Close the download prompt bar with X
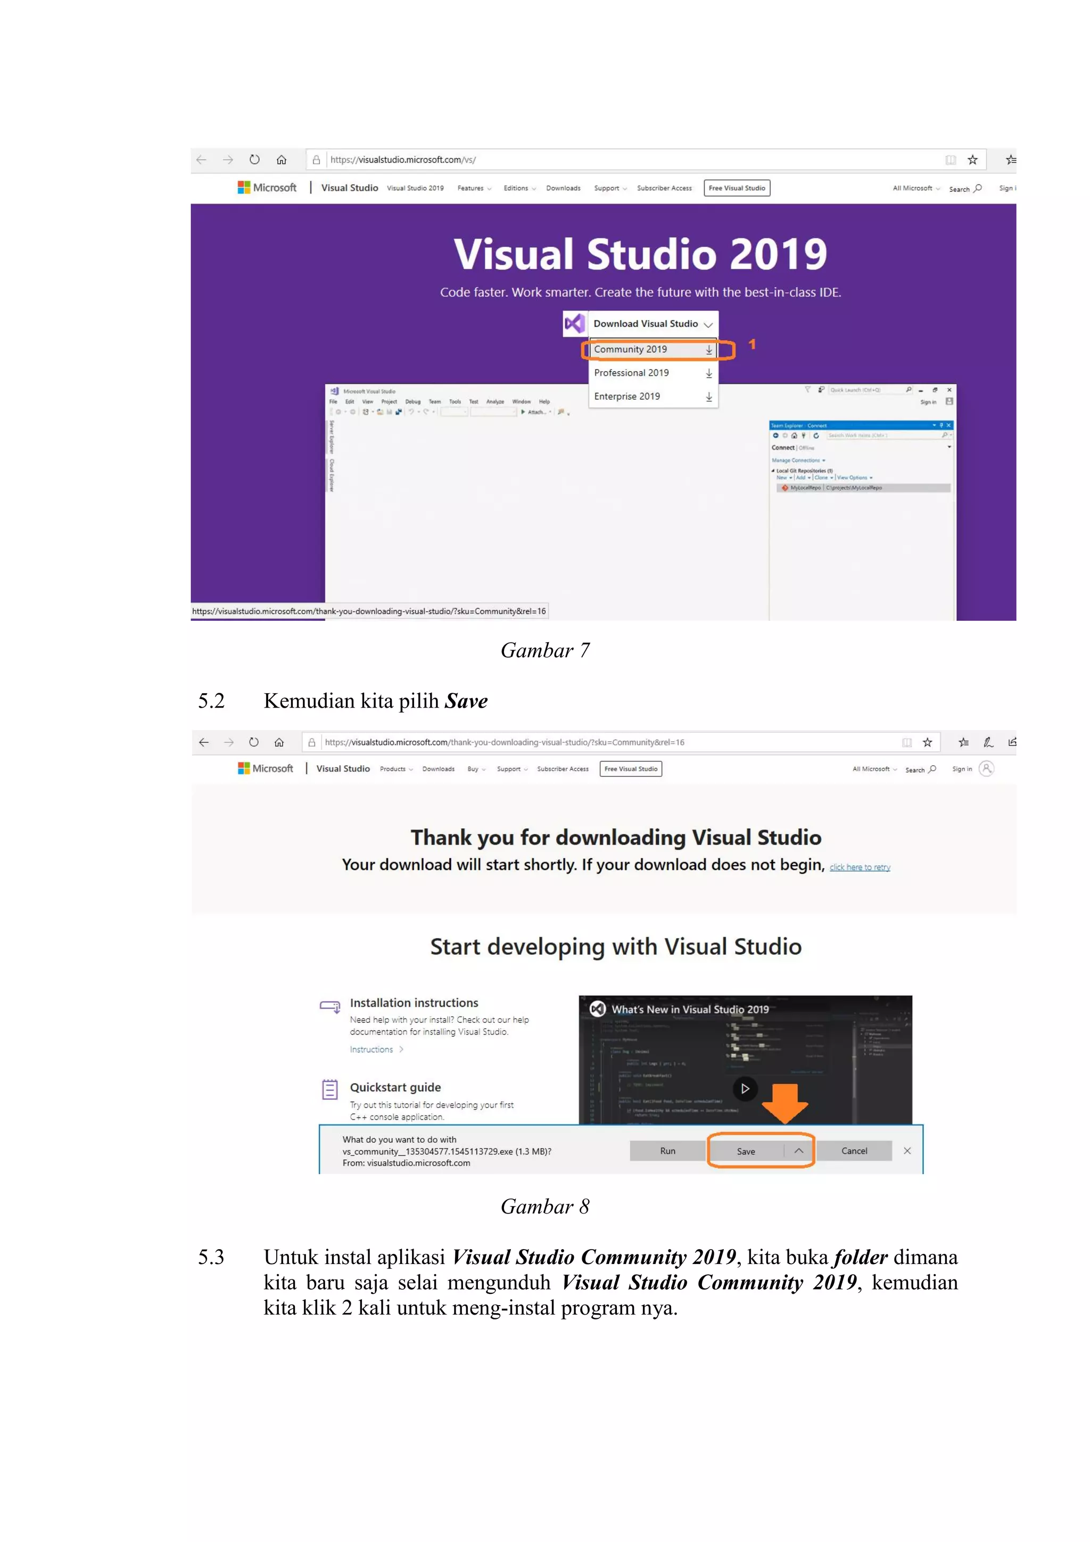The image size is (1090, 1542). pos(907,1151)
